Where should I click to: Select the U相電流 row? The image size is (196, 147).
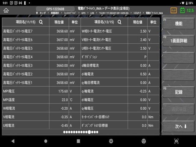point(42,125)
